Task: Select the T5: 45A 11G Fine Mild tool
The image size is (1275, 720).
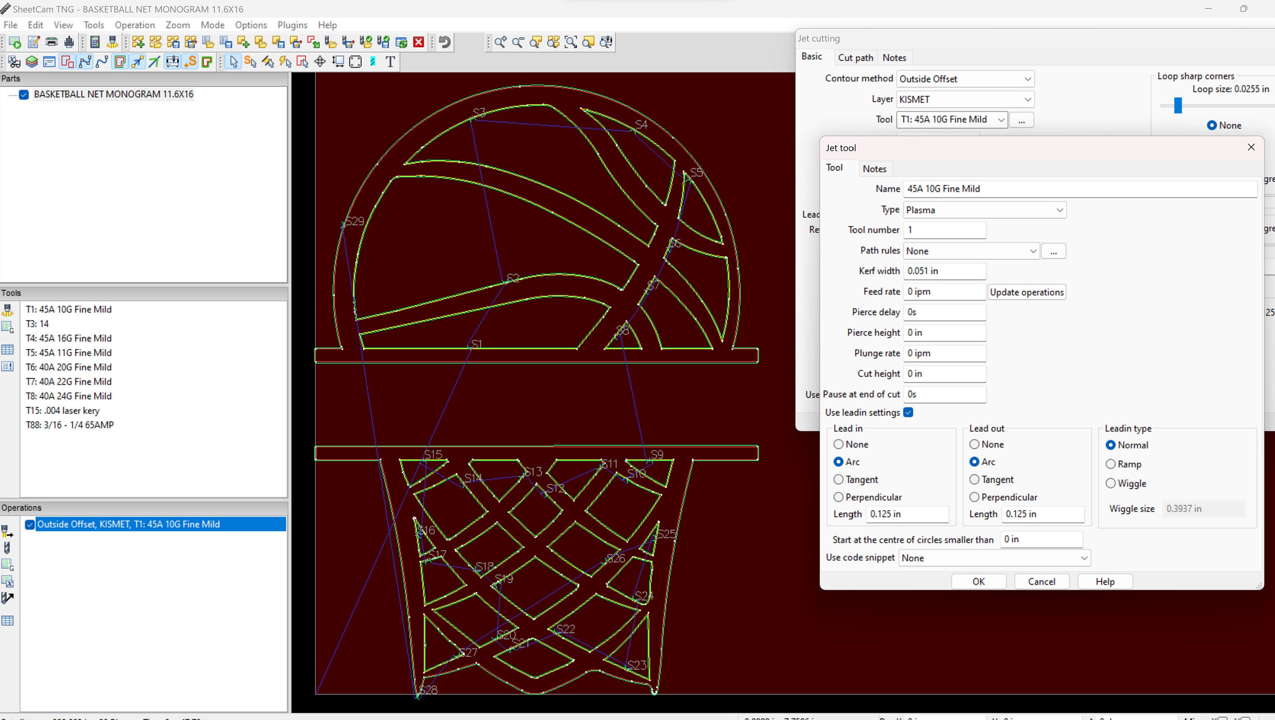Action: pos(68,352)
